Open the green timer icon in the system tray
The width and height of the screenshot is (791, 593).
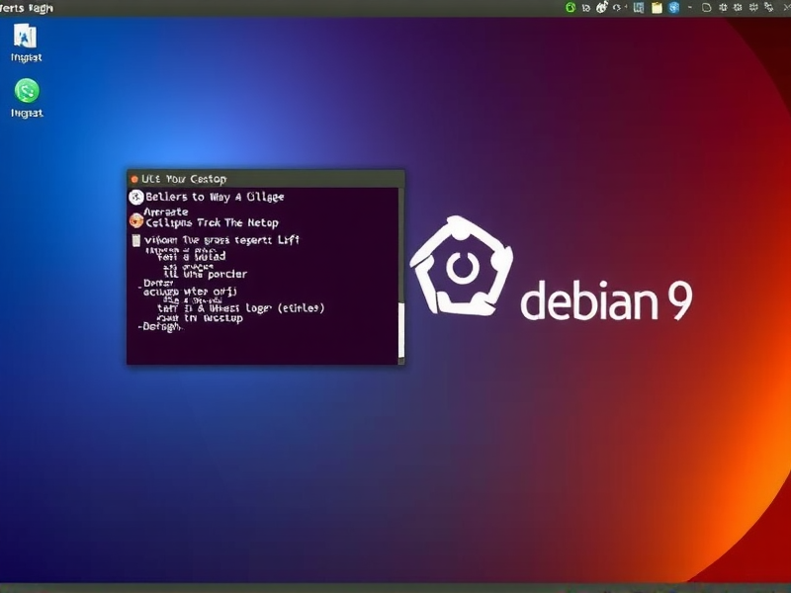pos(569,8)
